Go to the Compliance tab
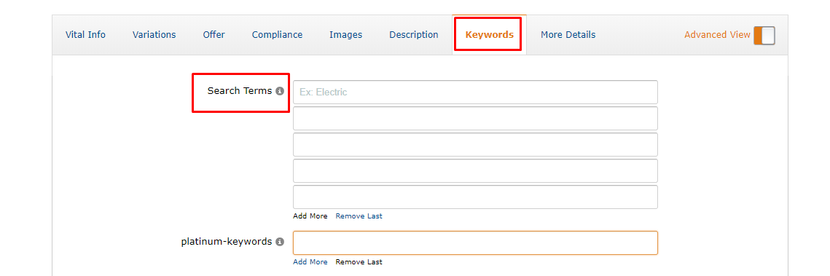The image size is (830, 276). click(x=278, y=35)
